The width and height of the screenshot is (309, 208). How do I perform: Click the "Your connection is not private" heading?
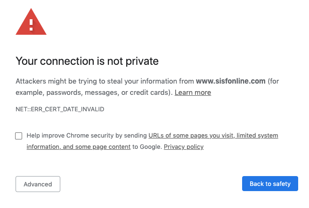tap(87, 61)
